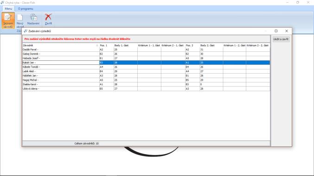Select the Nábělek Jan competitor row
Screen dimensions: 314x176
pyautogui.click(x=146, y=76)
